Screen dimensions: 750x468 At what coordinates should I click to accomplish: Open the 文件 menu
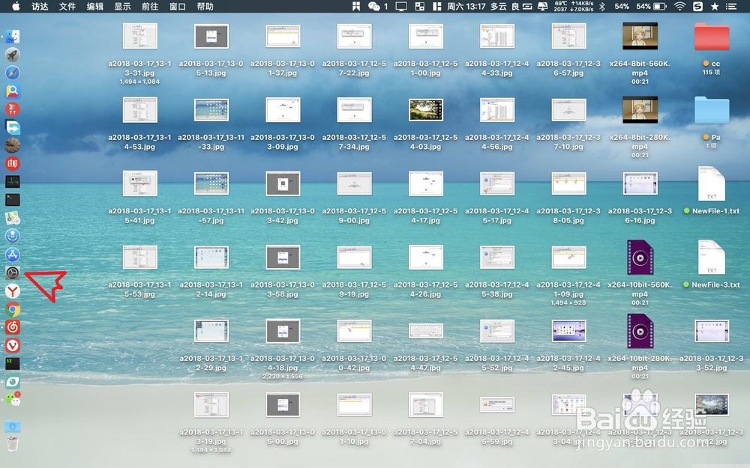coord(67,6)
